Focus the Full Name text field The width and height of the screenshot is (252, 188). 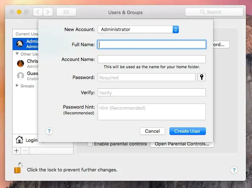click(152, 44)
